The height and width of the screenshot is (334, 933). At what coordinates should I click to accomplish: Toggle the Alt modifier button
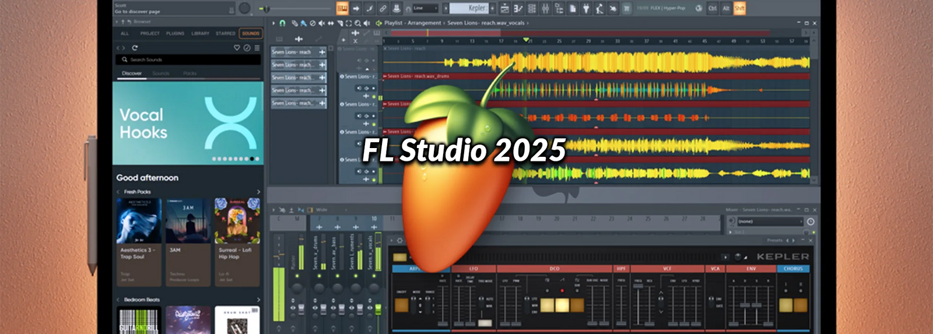(726, 8)
